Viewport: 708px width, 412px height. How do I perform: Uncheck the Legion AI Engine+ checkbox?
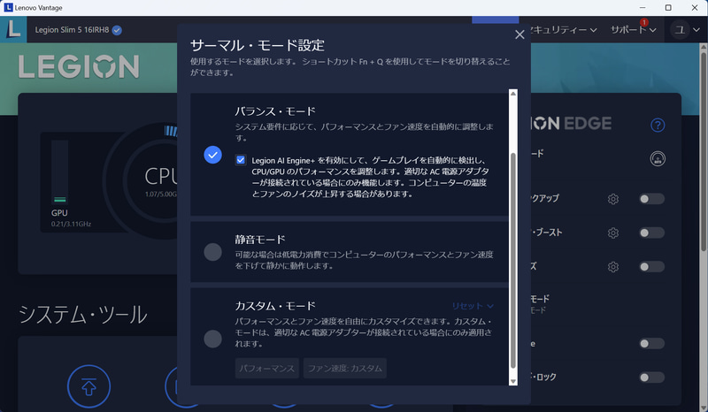point(241,160)
